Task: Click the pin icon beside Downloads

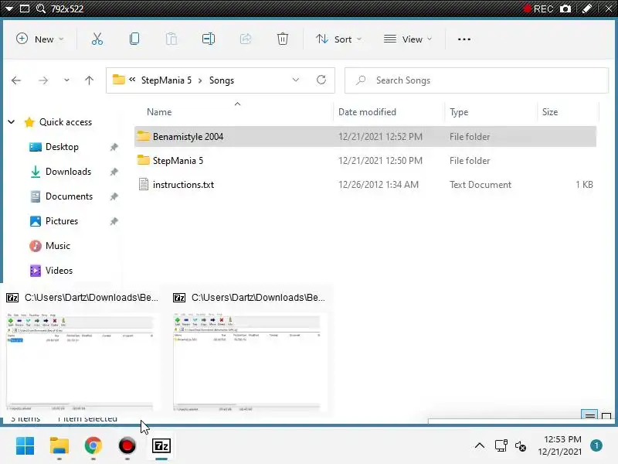Action: click(x=114, y=172)
